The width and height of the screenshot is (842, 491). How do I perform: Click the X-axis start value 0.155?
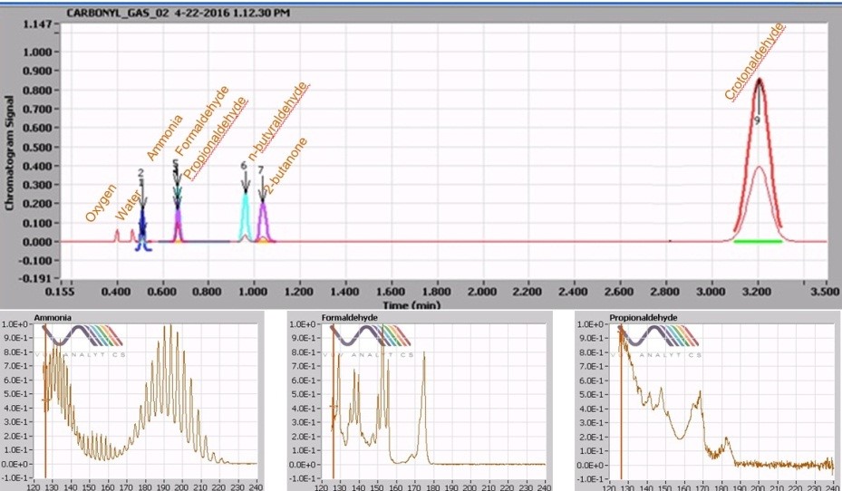[60, 292]
